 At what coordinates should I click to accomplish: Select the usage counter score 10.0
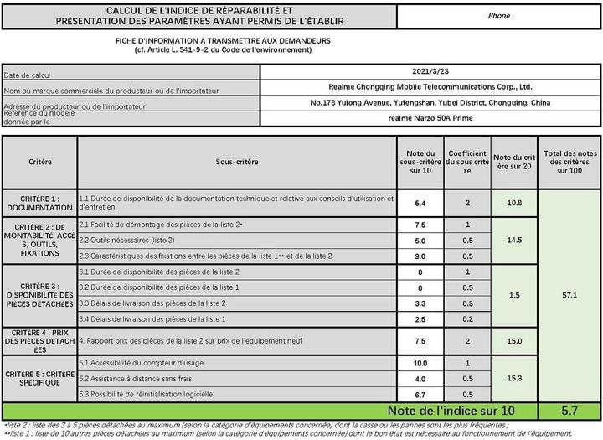(420, 364)
